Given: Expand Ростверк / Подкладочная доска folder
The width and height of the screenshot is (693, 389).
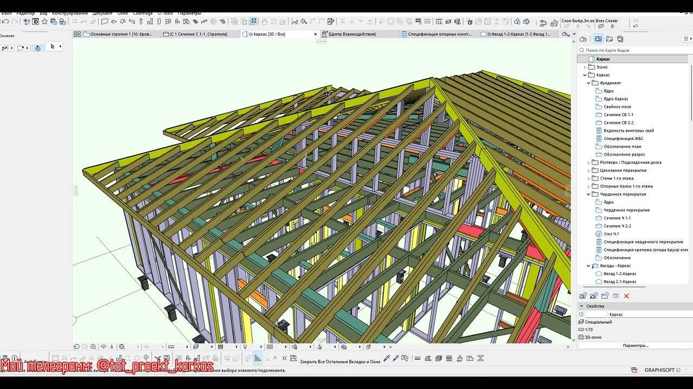Looking at the screenshot, I should coord(589,163).
